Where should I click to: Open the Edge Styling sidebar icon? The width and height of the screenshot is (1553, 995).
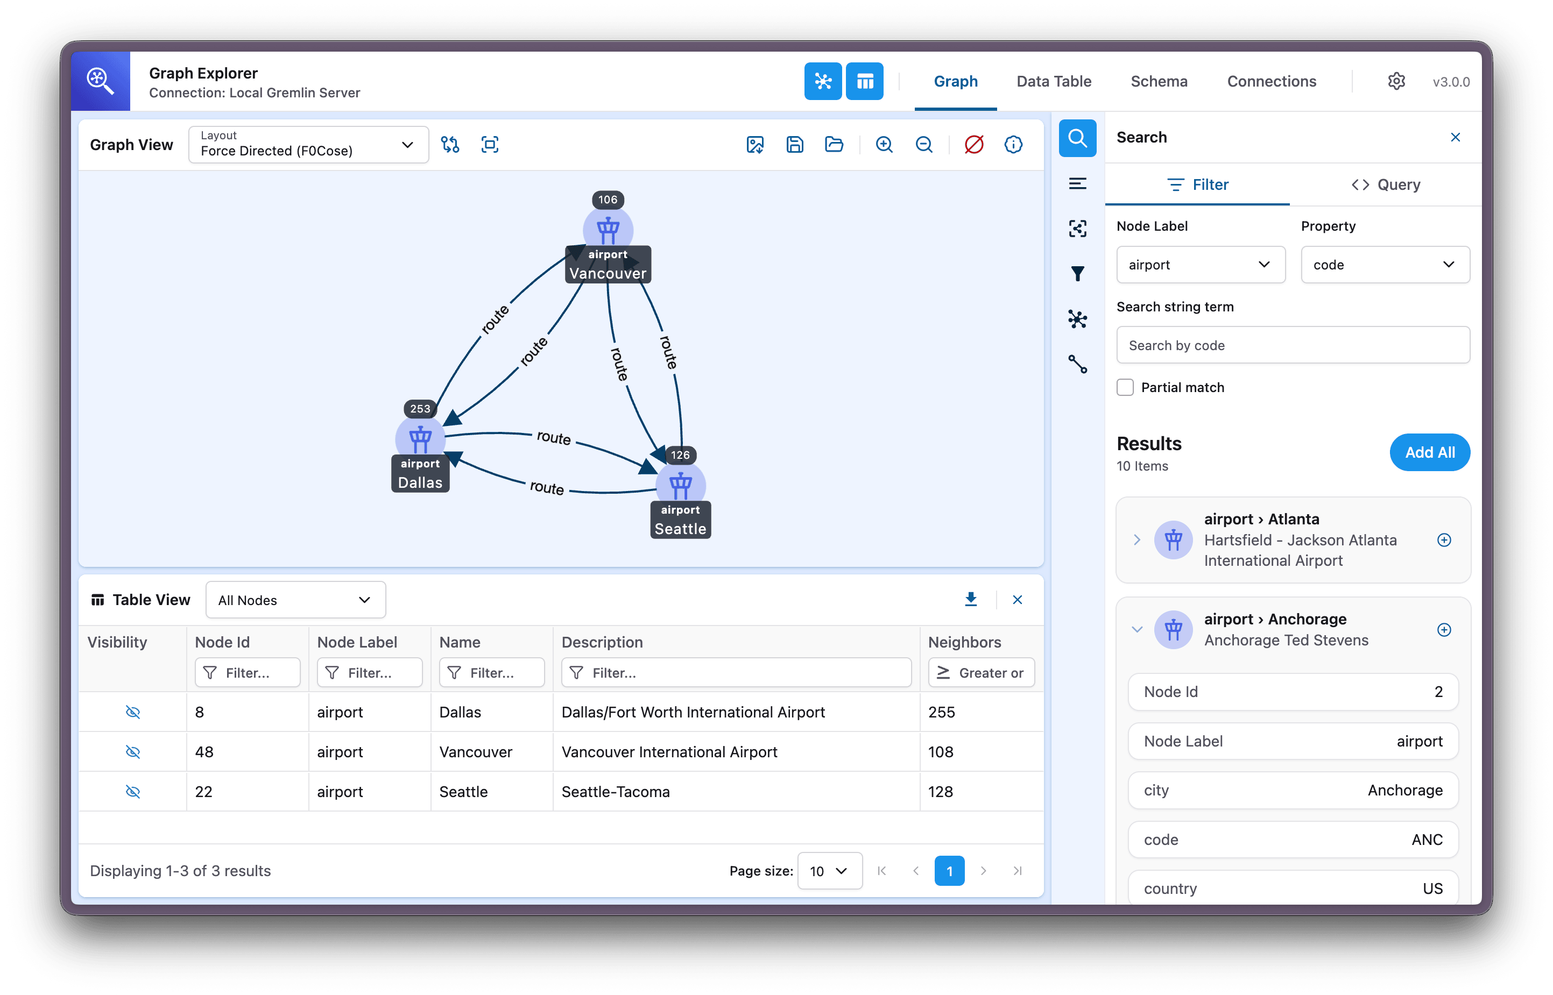click(x=1077, y=365)
